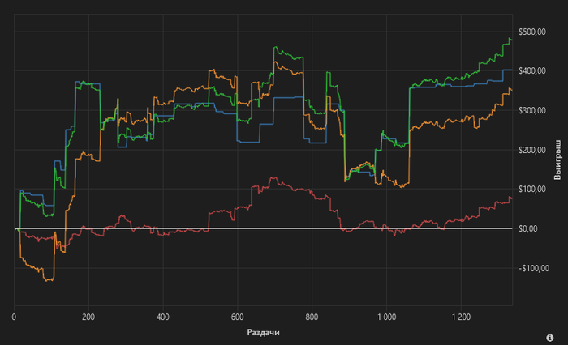Click the 400 tick on the hands axis

point(163,317)
